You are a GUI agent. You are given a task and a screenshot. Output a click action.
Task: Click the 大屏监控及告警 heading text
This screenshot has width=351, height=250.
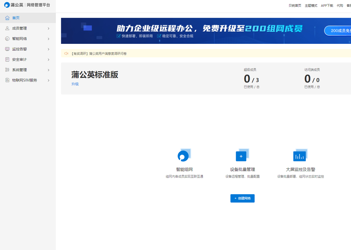coord(300,169)
